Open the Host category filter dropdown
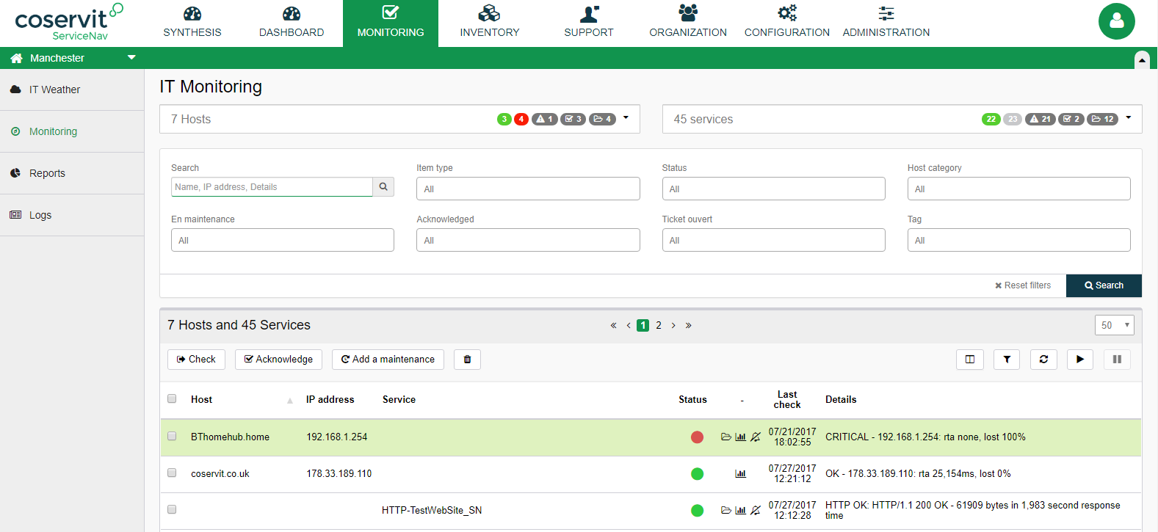This screenshot has width=1158, height=532. click(1018, 189)
